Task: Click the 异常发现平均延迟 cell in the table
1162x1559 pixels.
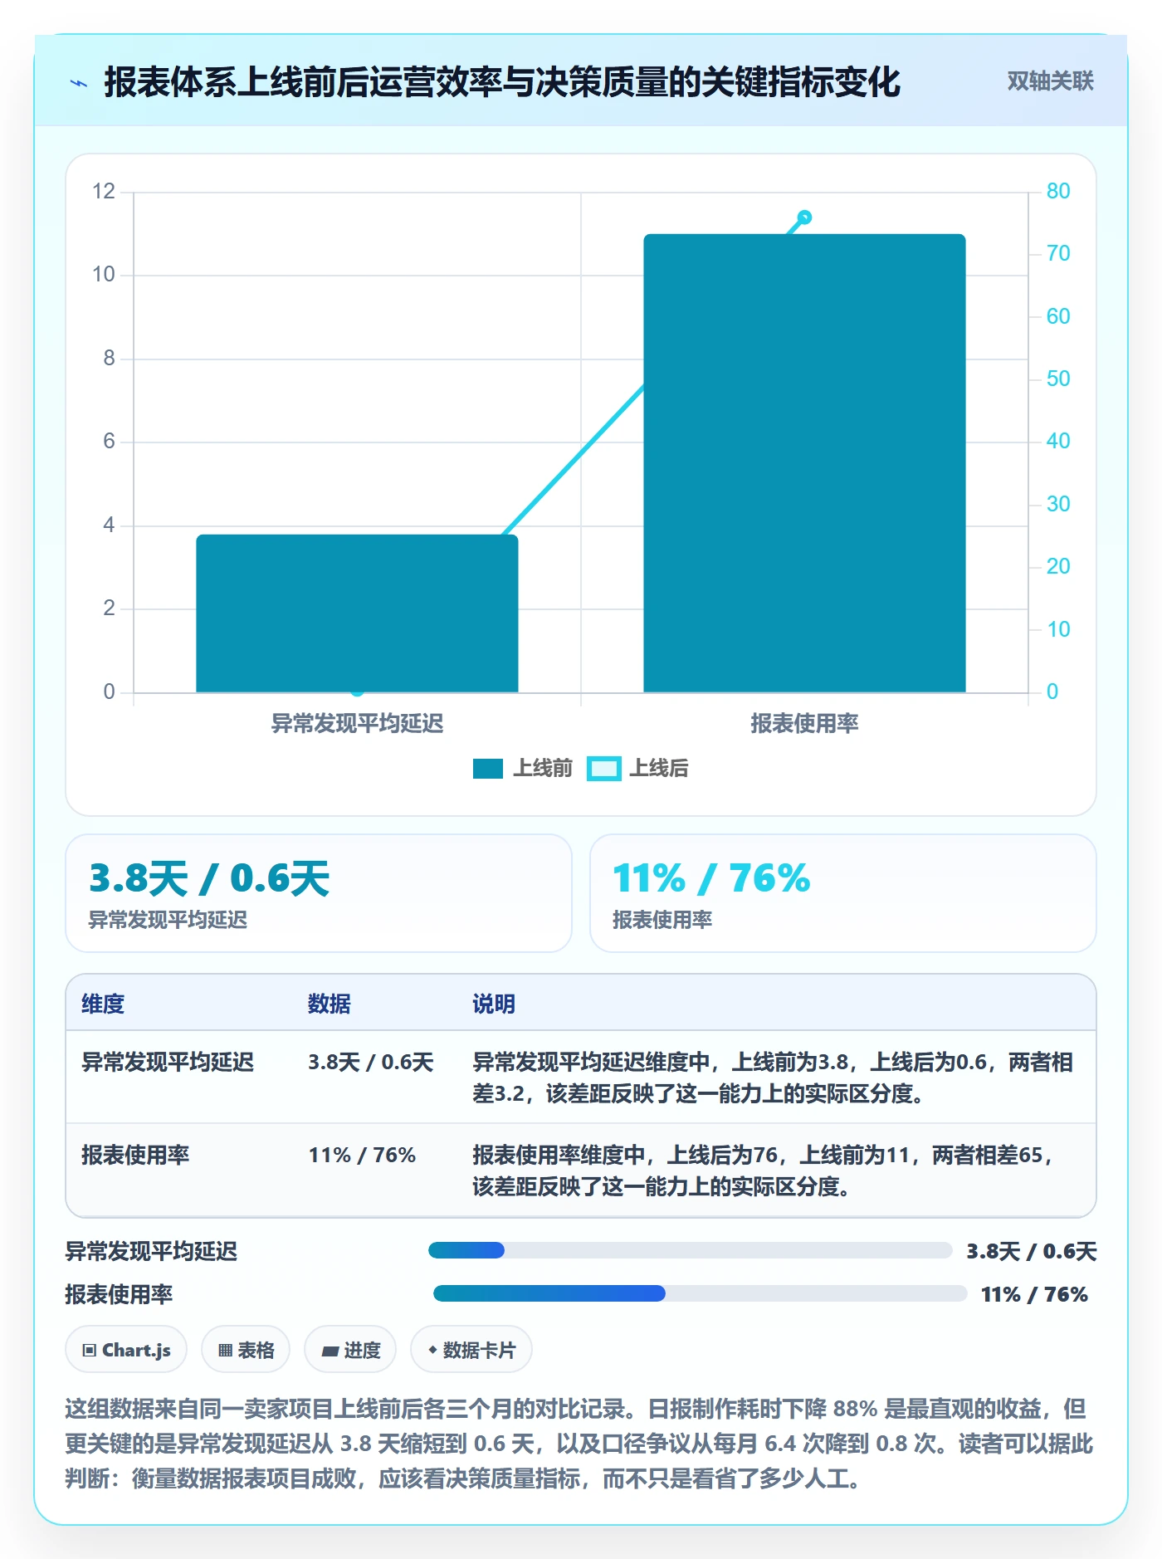Action: pyautogui.click(x=168, y=1062)
